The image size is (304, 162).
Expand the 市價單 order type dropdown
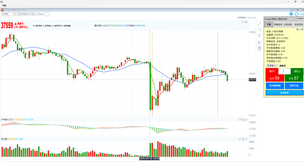271,66
